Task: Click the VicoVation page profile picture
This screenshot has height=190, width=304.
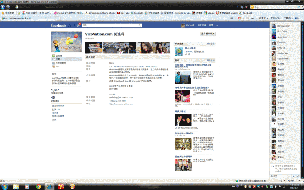Action: (66, 42)
